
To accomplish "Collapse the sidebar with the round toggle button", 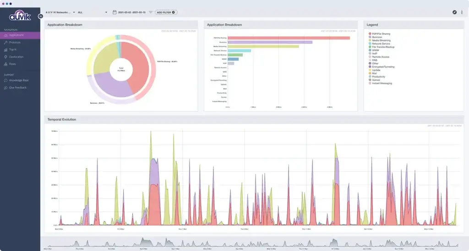I will [41, 16].
